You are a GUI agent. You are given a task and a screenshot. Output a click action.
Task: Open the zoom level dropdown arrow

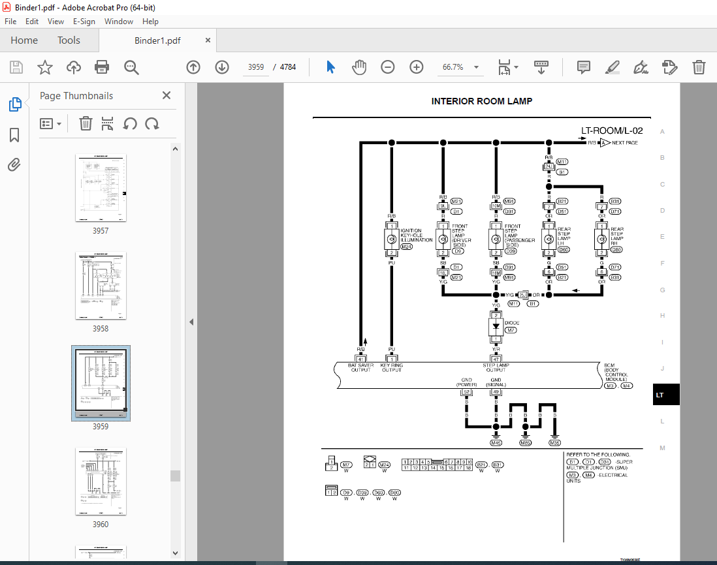pos(476,67)
